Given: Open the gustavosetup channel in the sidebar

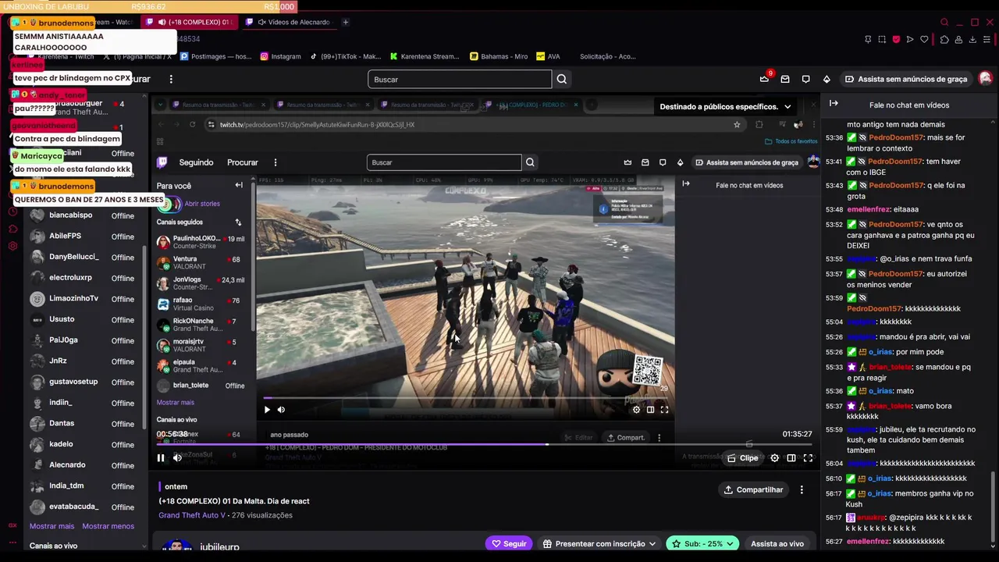Looking at the screenshot, I should (86, 382).
